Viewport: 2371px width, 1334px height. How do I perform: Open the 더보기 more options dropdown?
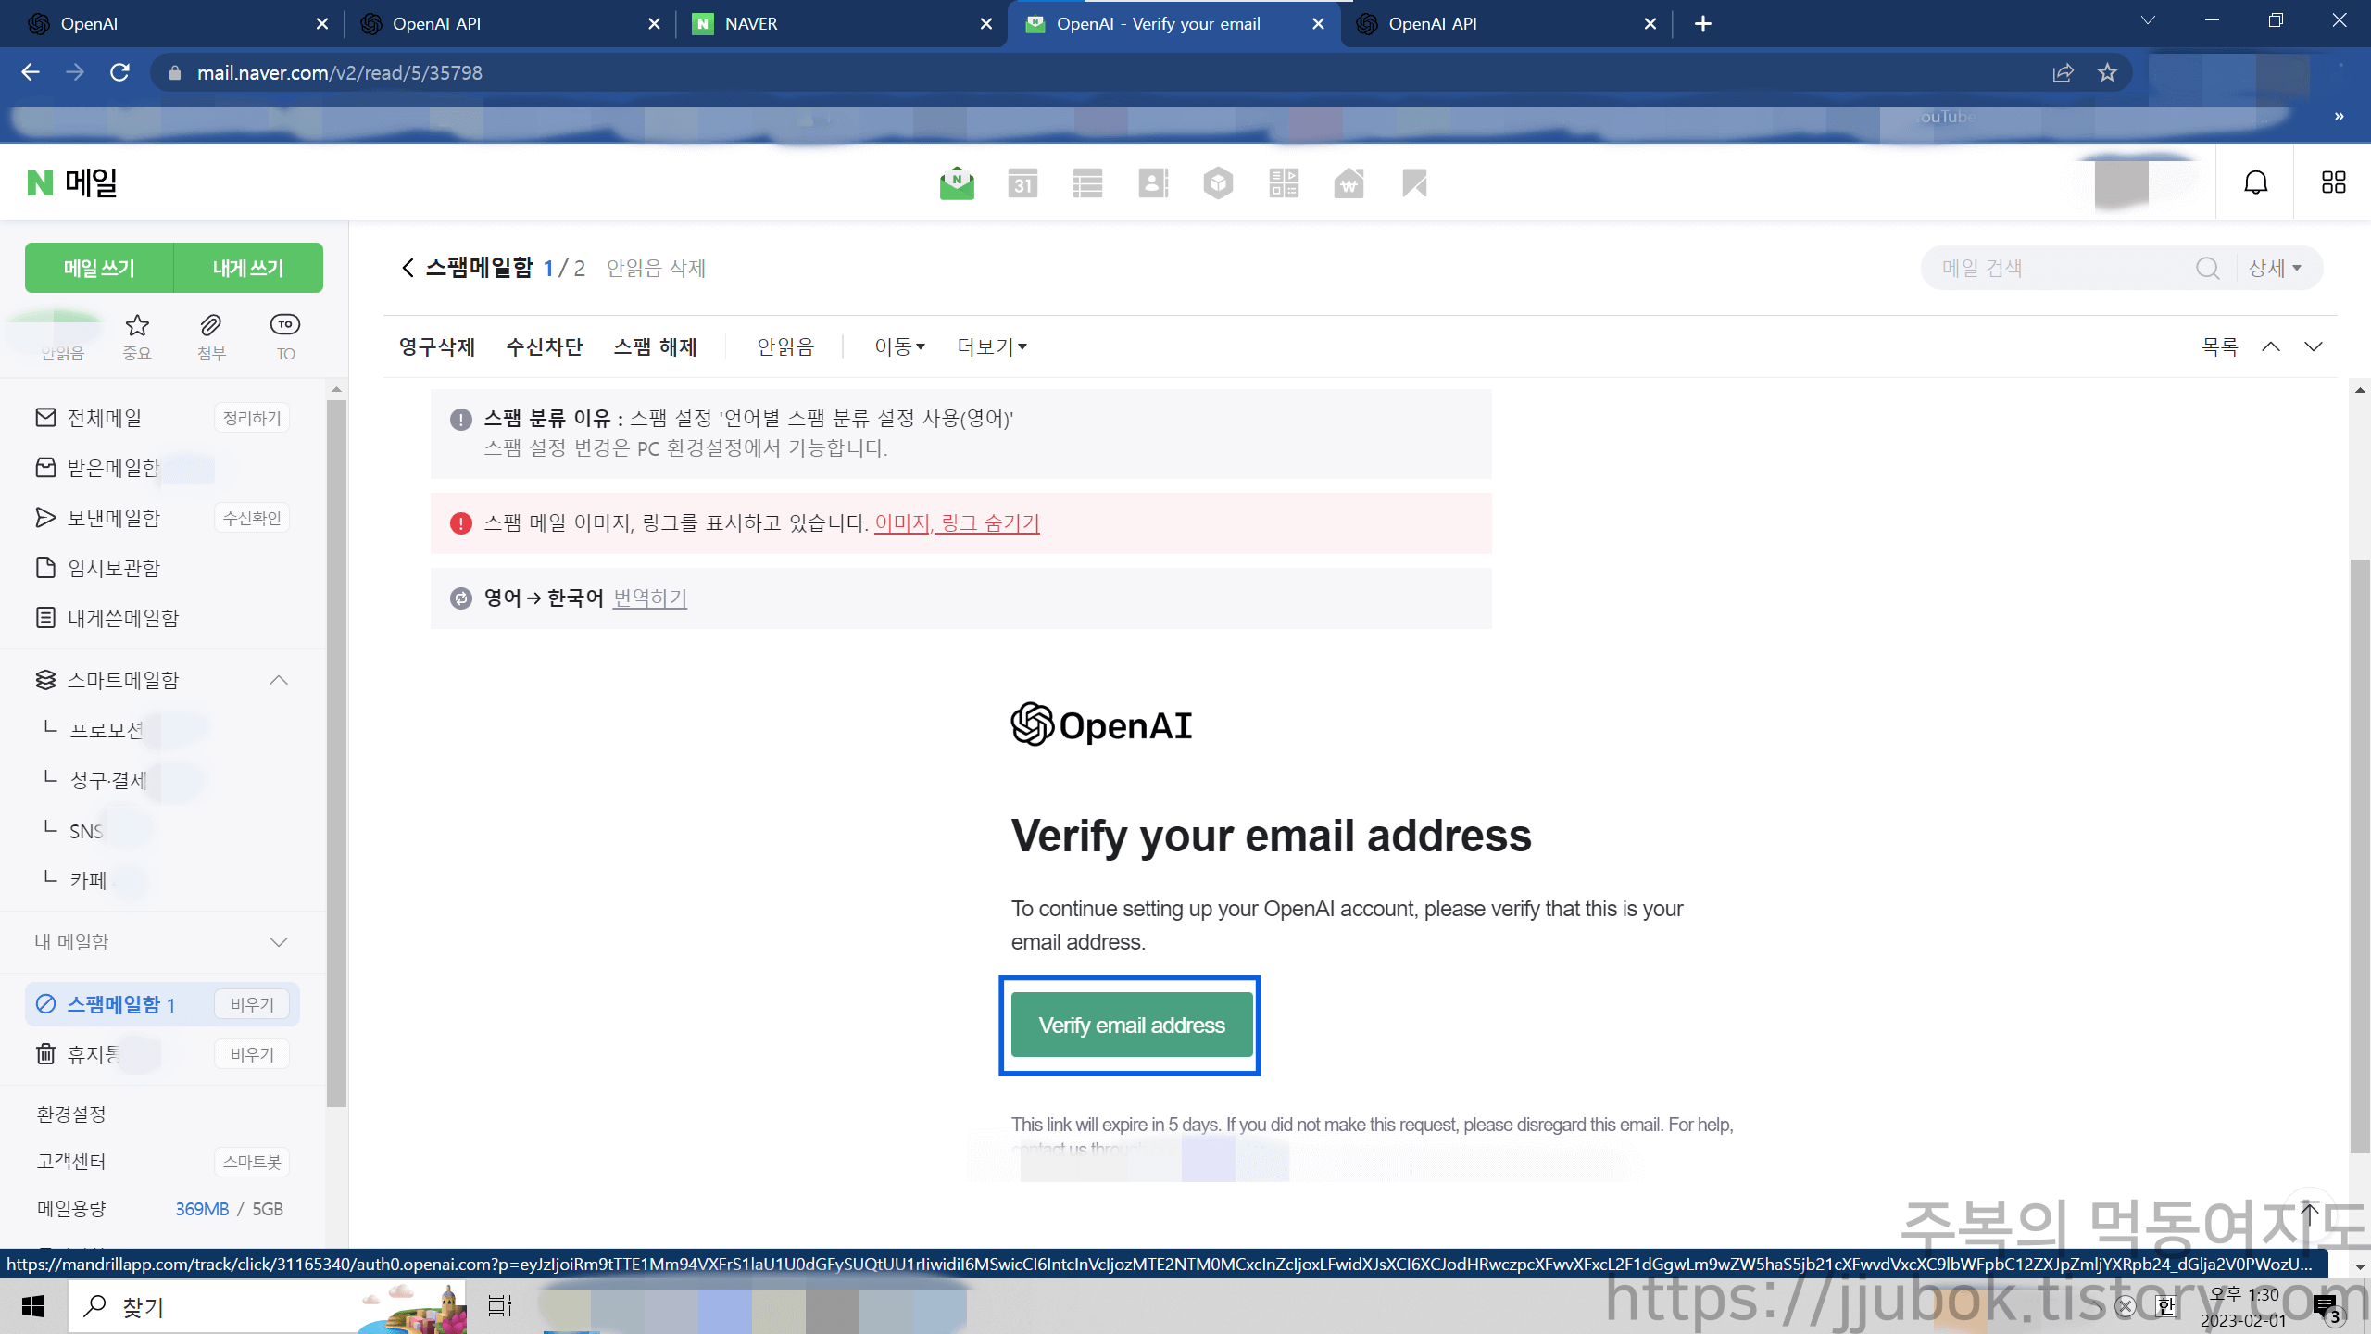pos(989,346)
